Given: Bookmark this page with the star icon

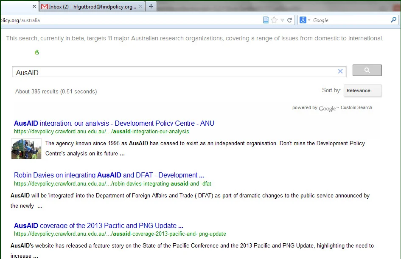Looking at the screenshot, I should (274, 20).
